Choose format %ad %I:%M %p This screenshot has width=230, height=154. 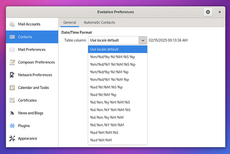click(x=118, y=95)
